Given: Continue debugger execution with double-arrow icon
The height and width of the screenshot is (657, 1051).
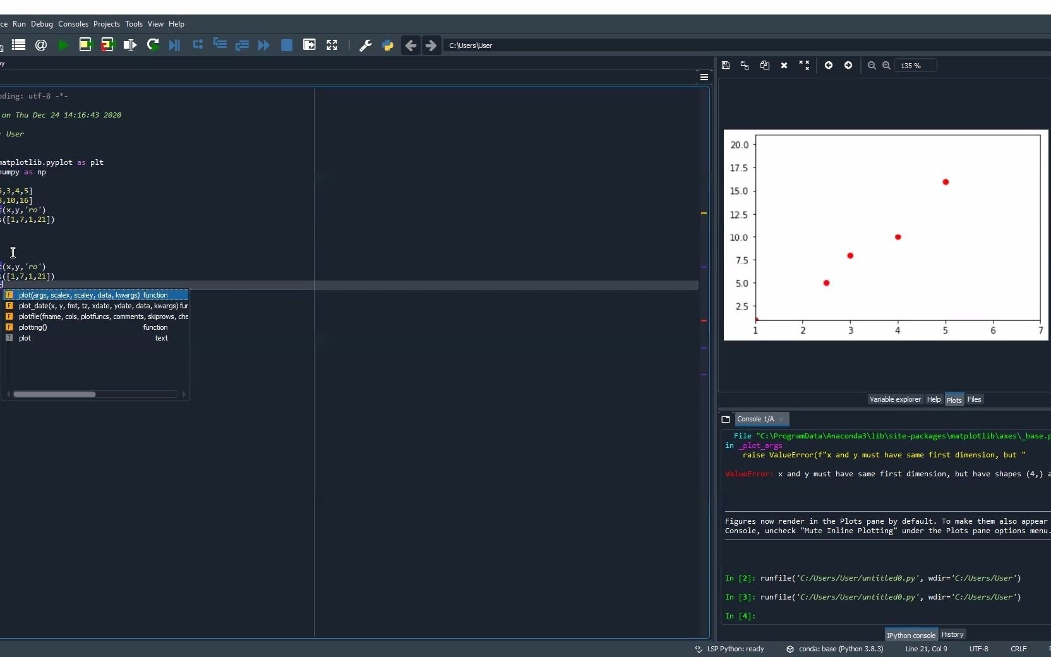Looking at the screenshot, I should pos(263,45).
